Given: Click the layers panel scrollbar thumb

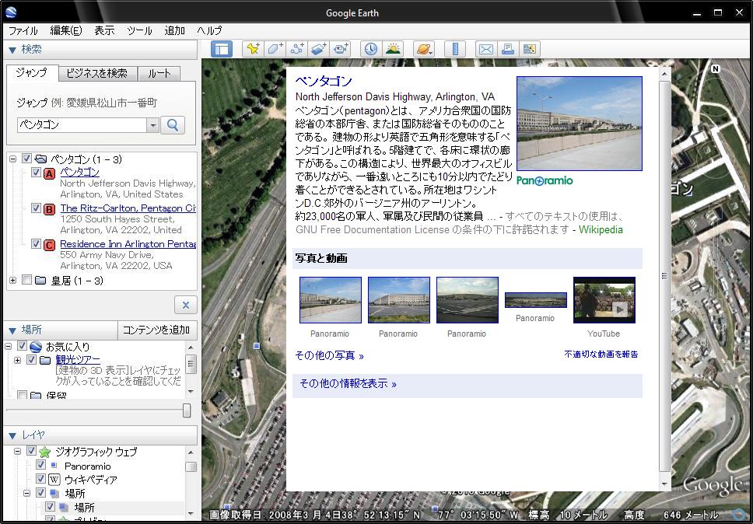Looking at the screenshot, I should pyautogui.click(x=191, y=467).
